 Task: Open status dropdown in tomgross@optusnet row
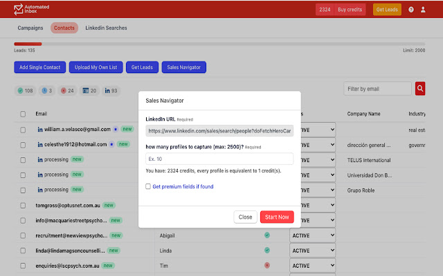coord(318,206)
